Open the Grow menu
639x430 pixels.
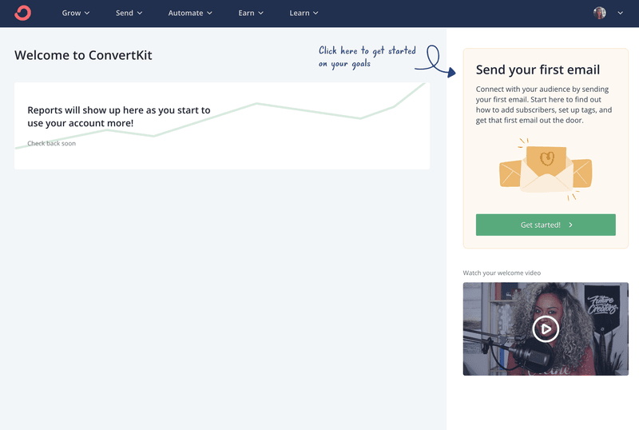(76, 13)
